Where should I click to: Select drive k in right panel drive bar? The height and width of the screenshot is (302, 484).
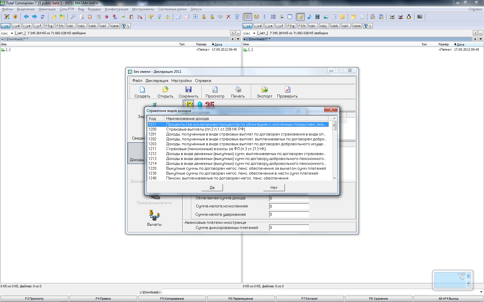(335, 26)
